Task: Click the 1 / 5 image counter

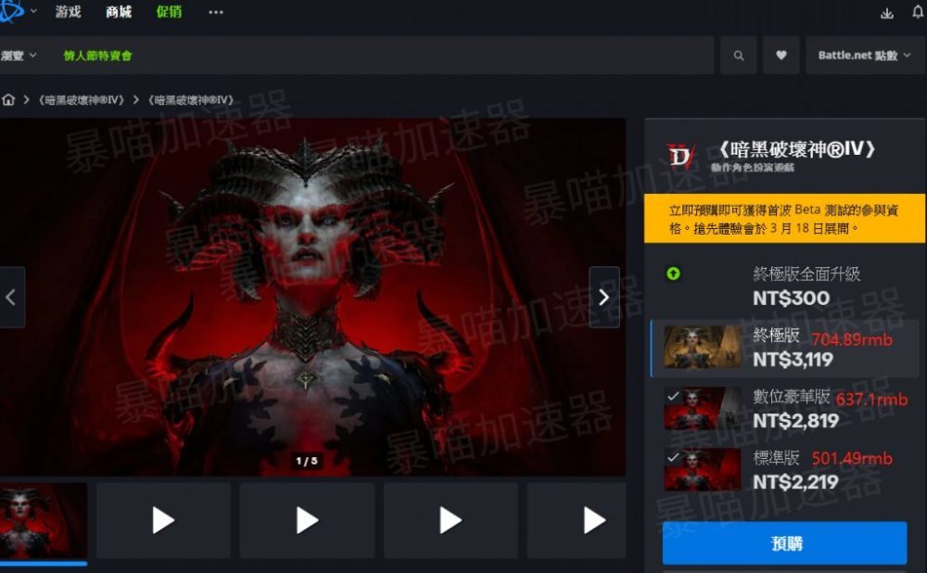Action: pos(307,461)
